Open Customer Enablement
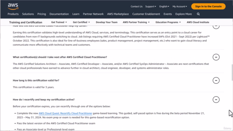The width and height of the screenshot is (233, 131). pos(146,14)
